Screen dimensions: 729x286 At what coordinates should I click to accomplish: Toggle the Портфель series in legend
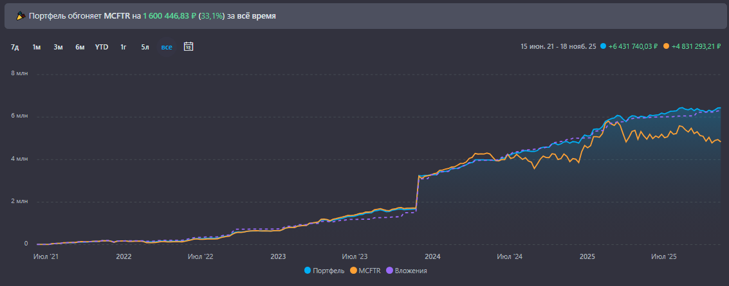325,271
